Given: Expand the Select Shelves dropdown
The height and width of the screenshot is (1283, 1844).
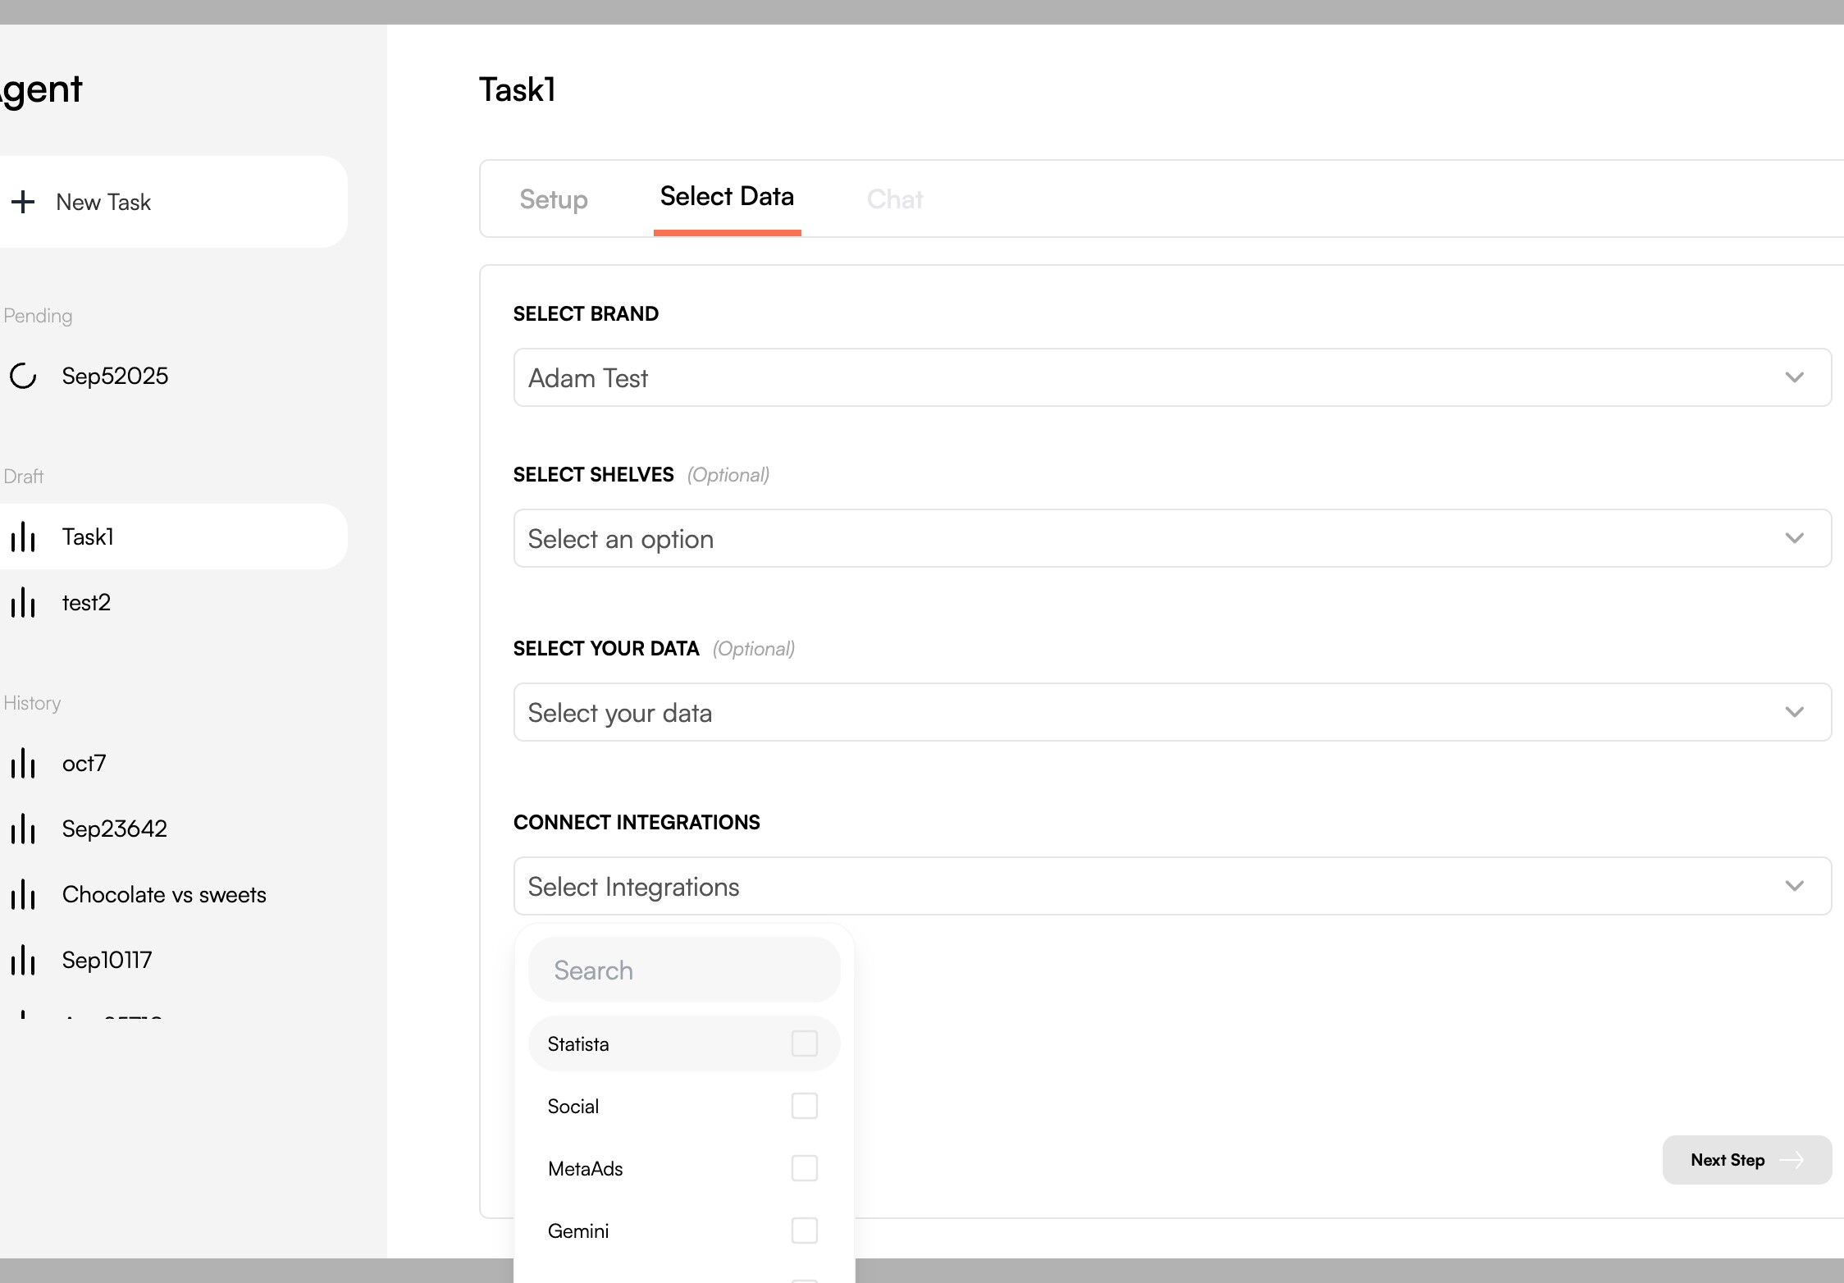Looking at the screenshot, I should coord(1171,538).
